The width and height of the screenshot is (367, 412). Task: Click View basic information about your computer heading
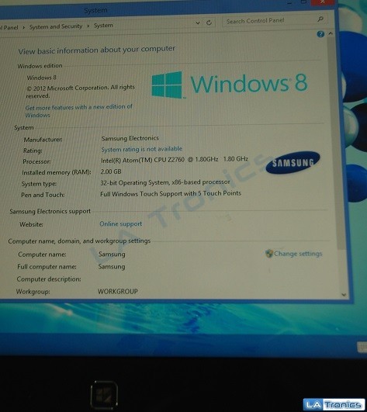click(97, 50)
